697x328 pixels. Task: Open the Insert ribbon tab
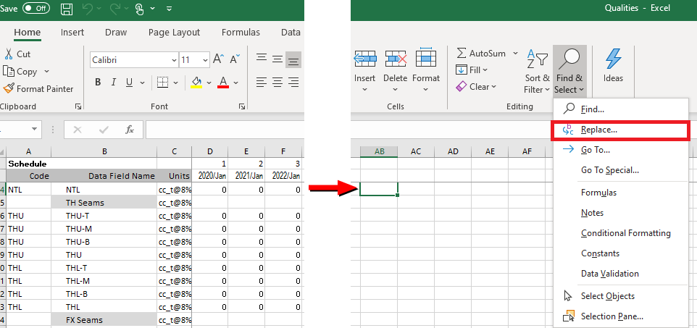pyautogui.click(x=72, y=33)
